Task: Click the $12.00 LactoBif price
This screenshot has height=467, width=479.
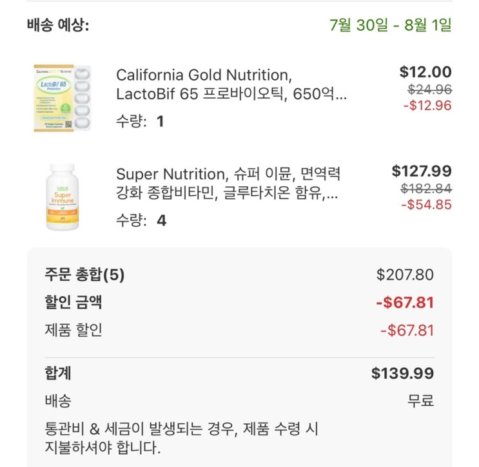Action: [425, 72]
